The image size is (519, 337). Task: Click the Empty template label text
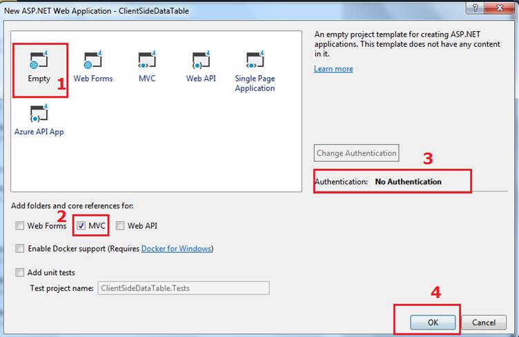click(x=39, y=79)
